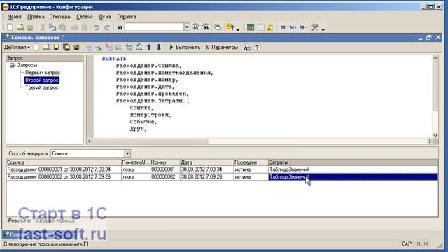Click the question mark help icon in console toolbar
This screenshot has height=252, width=448.
[257, 48]
